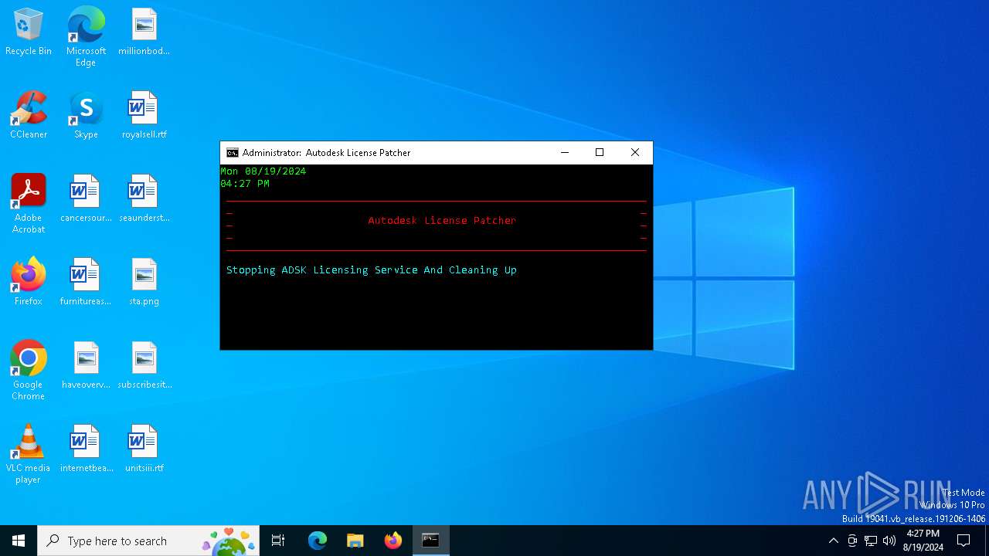Select the furnitureas... Word document

click(86, 282)
